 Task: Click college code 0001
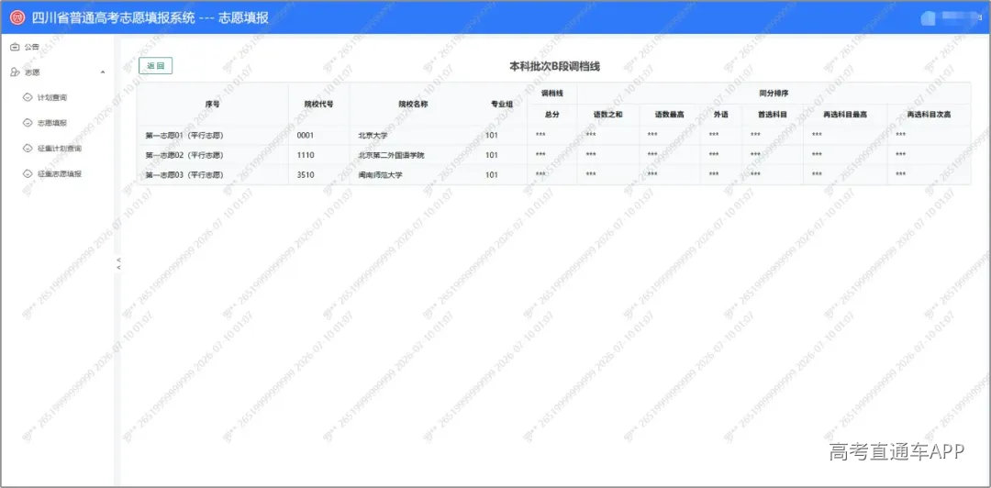pyautogui.click(x=306, y=135)
